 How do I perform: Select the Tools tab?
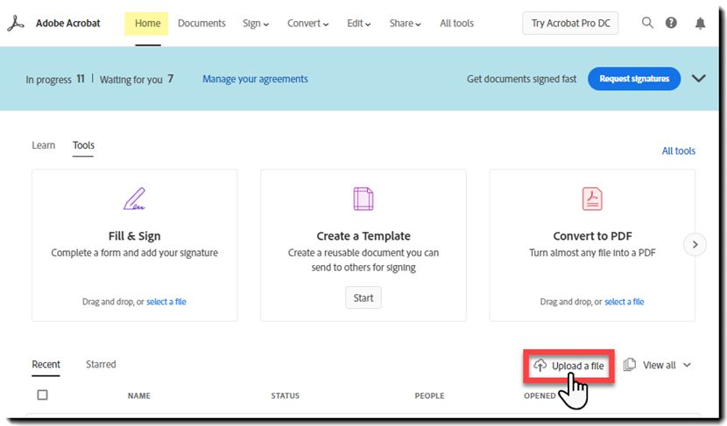(83, 145)
